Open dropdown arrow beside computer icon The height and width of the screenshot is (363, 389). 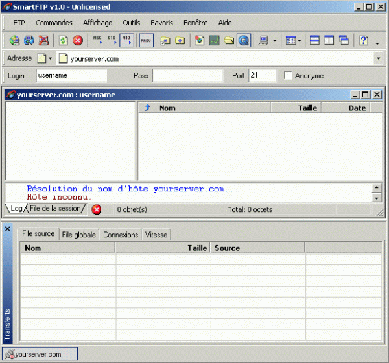click(x=275, y=40)
